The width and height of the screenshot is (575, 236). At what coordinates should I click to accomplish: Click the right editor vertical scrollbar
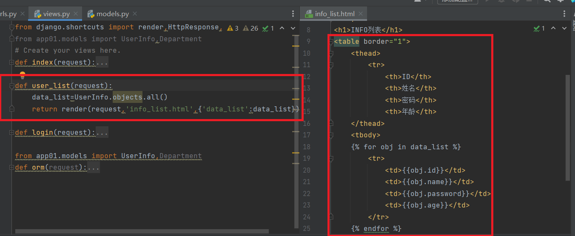567,128
